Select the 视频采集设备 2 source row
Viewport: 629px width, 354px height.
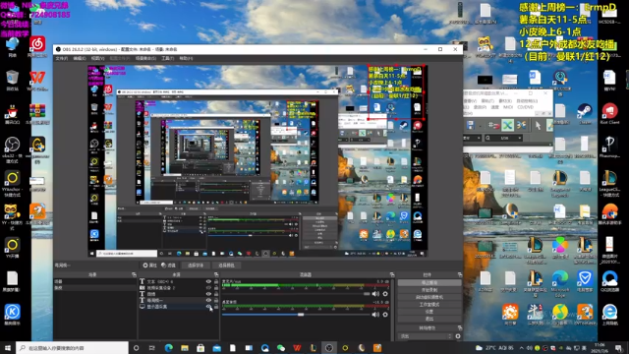pos(179,288)
